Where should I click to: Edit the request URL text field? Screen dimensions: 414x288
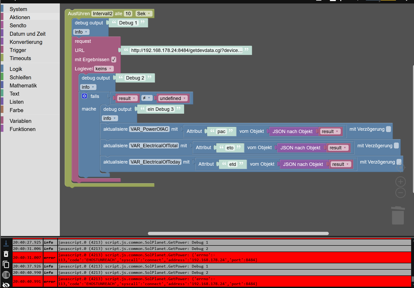click(x=187, y=50)
